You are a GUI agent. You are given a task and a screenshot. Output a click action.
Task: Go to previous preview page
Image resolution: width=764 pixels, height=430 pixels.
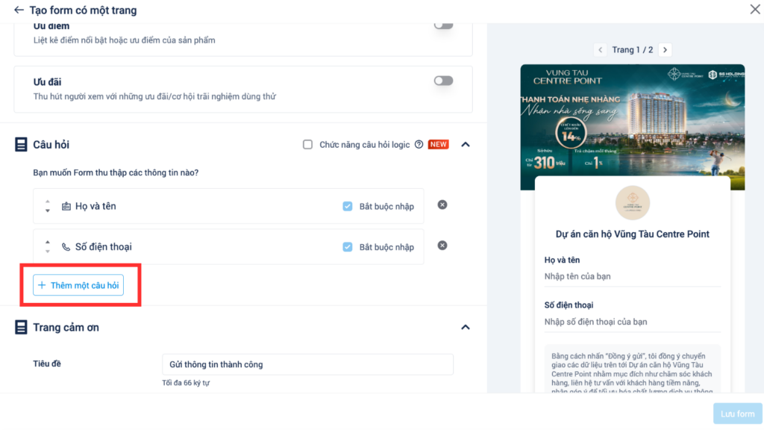(601, 50)
